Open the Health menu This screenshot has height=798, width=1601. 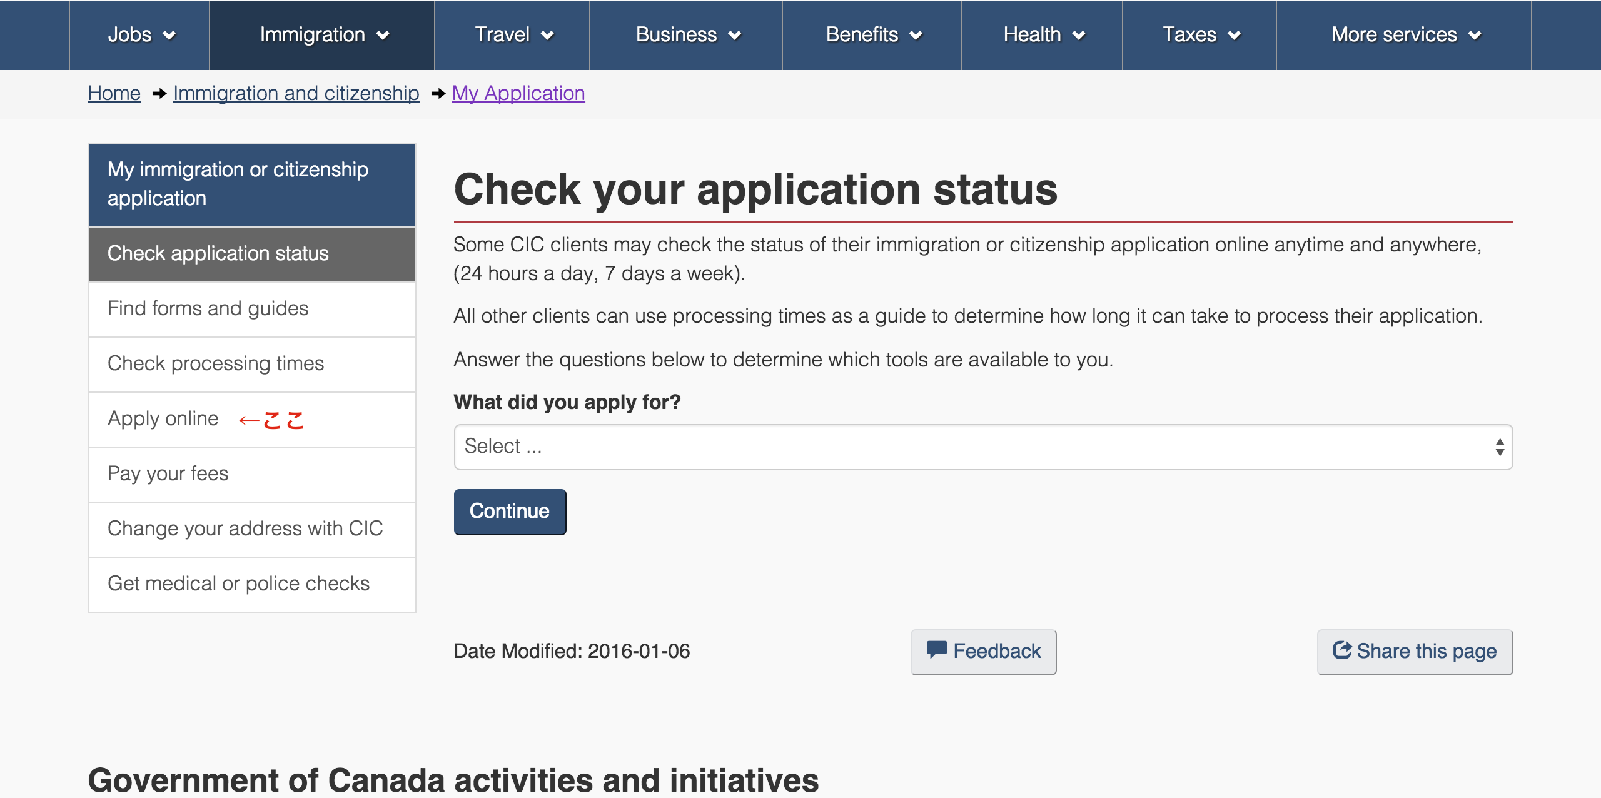coord(1042,35)
